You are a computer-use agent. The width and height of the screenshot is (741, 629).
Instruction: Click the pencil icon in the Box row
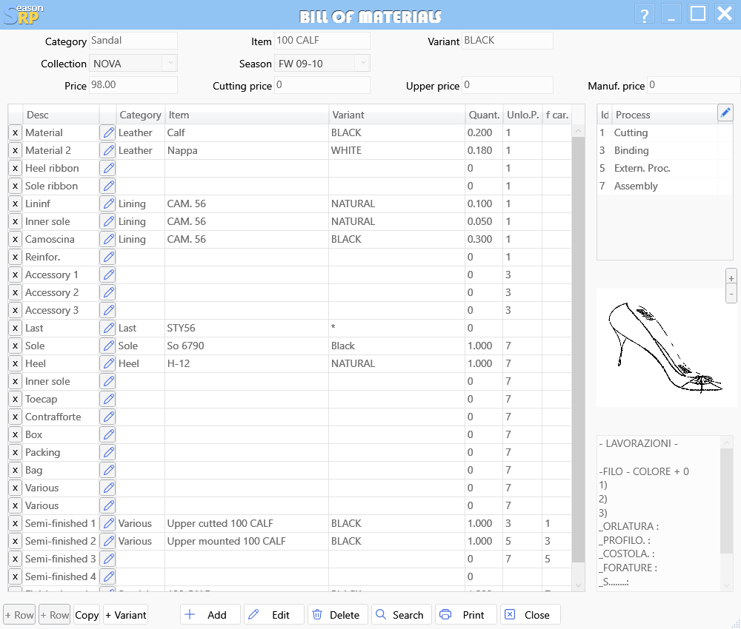pos(108,434)
